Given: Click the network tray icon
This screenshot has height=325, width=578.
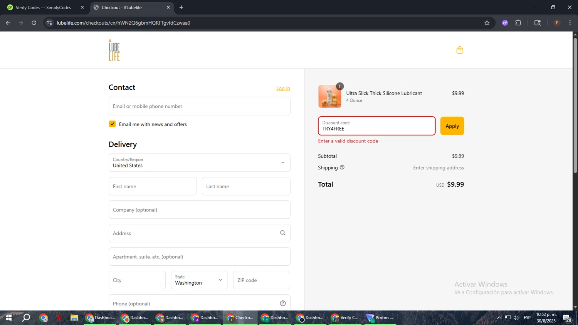Looking at the screenshot, I should coord(508,318).
